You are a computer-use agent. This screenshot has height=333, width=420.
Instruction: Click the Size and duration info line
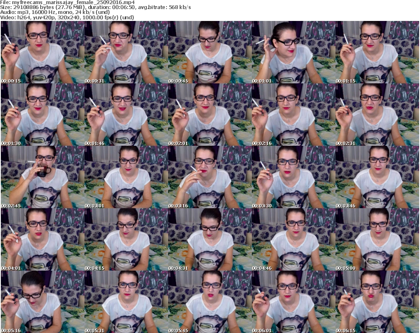tap(95, 7)
